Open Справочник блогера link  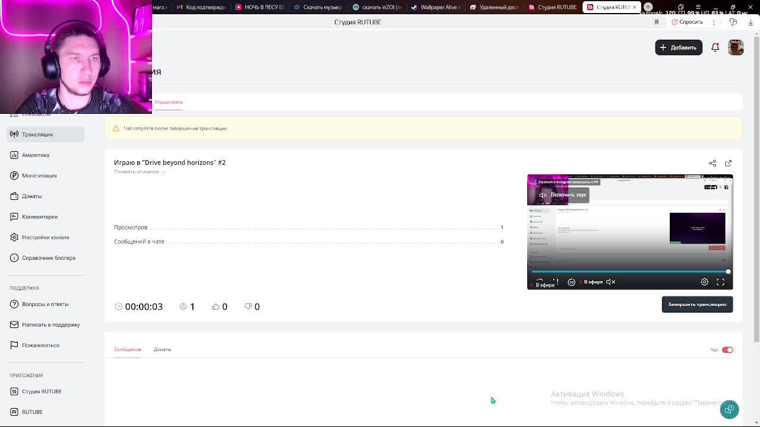pyautogui.click(x=49, y=258)
